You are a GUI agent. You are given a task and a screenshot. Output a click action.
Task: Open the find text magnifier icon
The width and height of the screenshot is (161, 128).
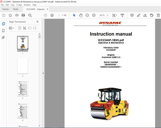tap(30, 15)
